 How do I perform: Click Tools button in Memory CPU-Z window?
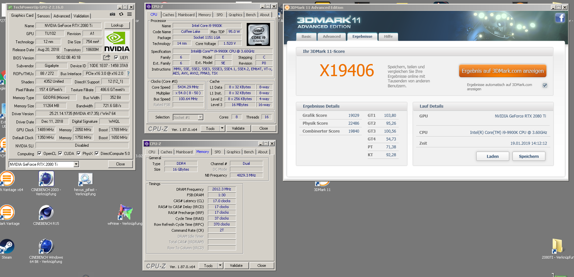click(x=208, y=266)
